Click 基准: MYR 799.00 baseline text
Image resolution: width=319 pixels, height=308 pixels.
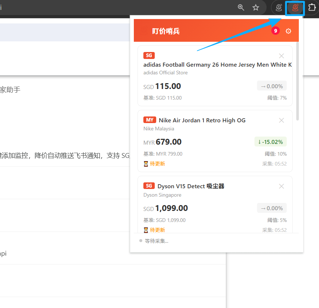pos(163,154)
